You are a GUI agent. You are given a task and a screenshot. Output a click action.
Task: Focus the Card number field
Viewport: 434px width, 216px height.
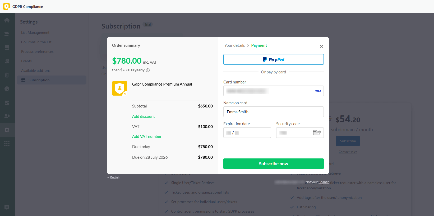click(x=274, y=91)
